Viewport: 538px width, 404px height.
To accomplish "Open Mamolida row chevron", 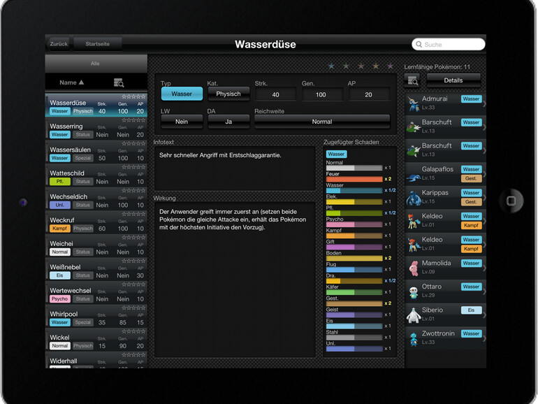I will tap(484, 268).
